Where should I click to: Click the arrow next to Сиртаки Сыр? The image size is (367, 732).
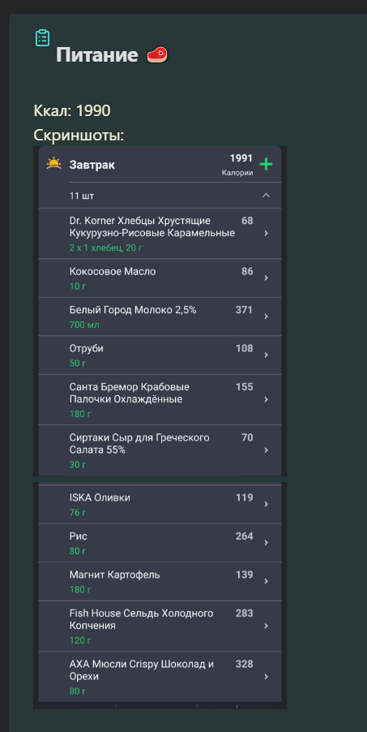[266, 450]
